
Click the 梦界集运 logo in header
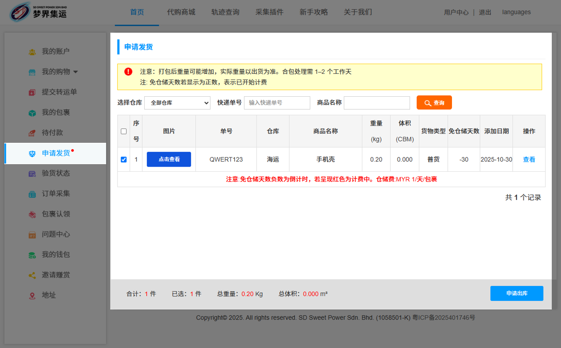coord(39,12)
